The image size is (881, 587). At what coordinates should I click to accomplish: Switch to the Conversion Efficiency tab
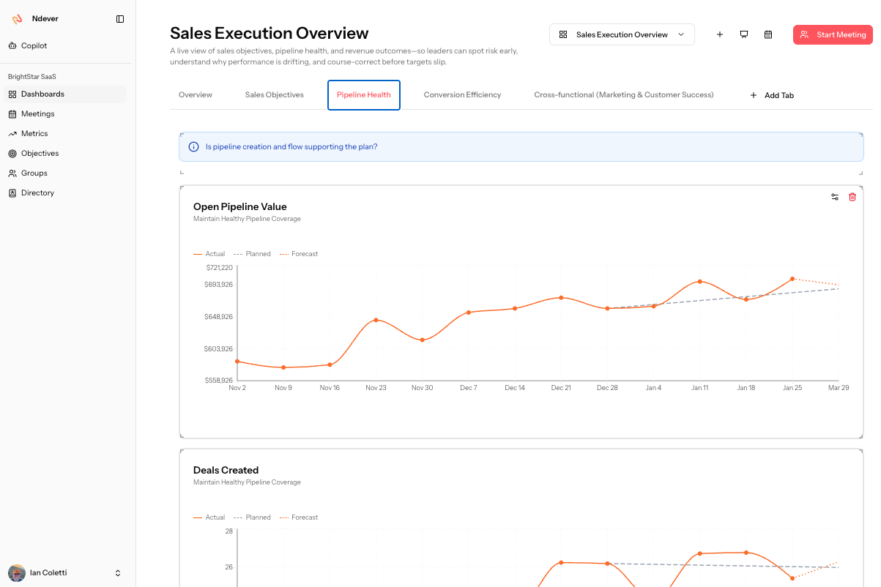click(x=462, y=94)
